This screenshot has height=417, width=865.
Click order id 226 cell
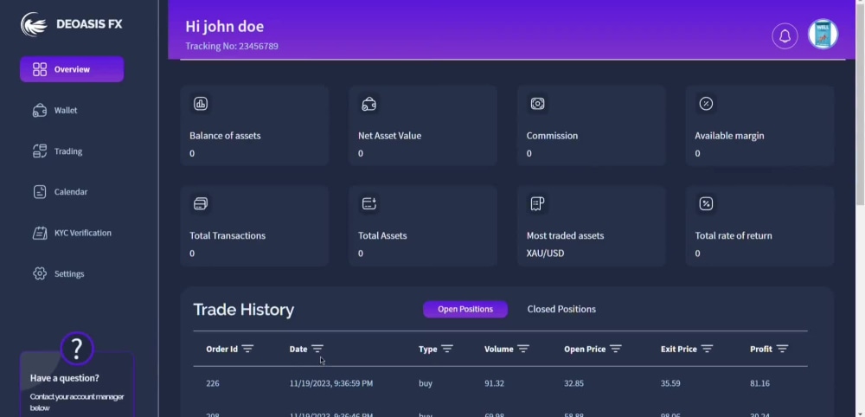tap(213, 383)
